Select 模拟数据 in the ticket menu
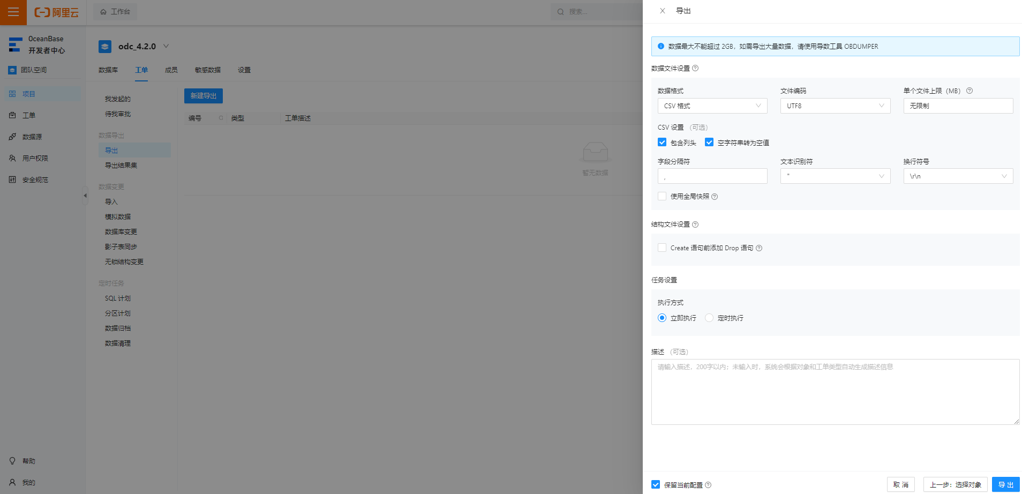 (118, 217)
